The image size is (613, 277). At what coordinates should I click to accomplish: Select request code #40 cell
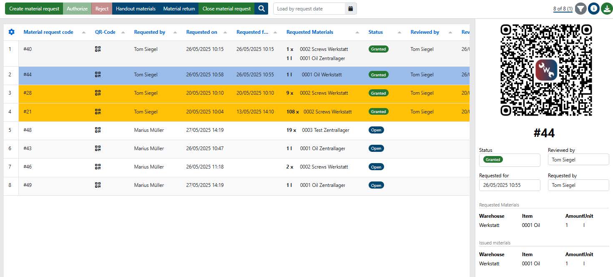[x=28, y=49]
